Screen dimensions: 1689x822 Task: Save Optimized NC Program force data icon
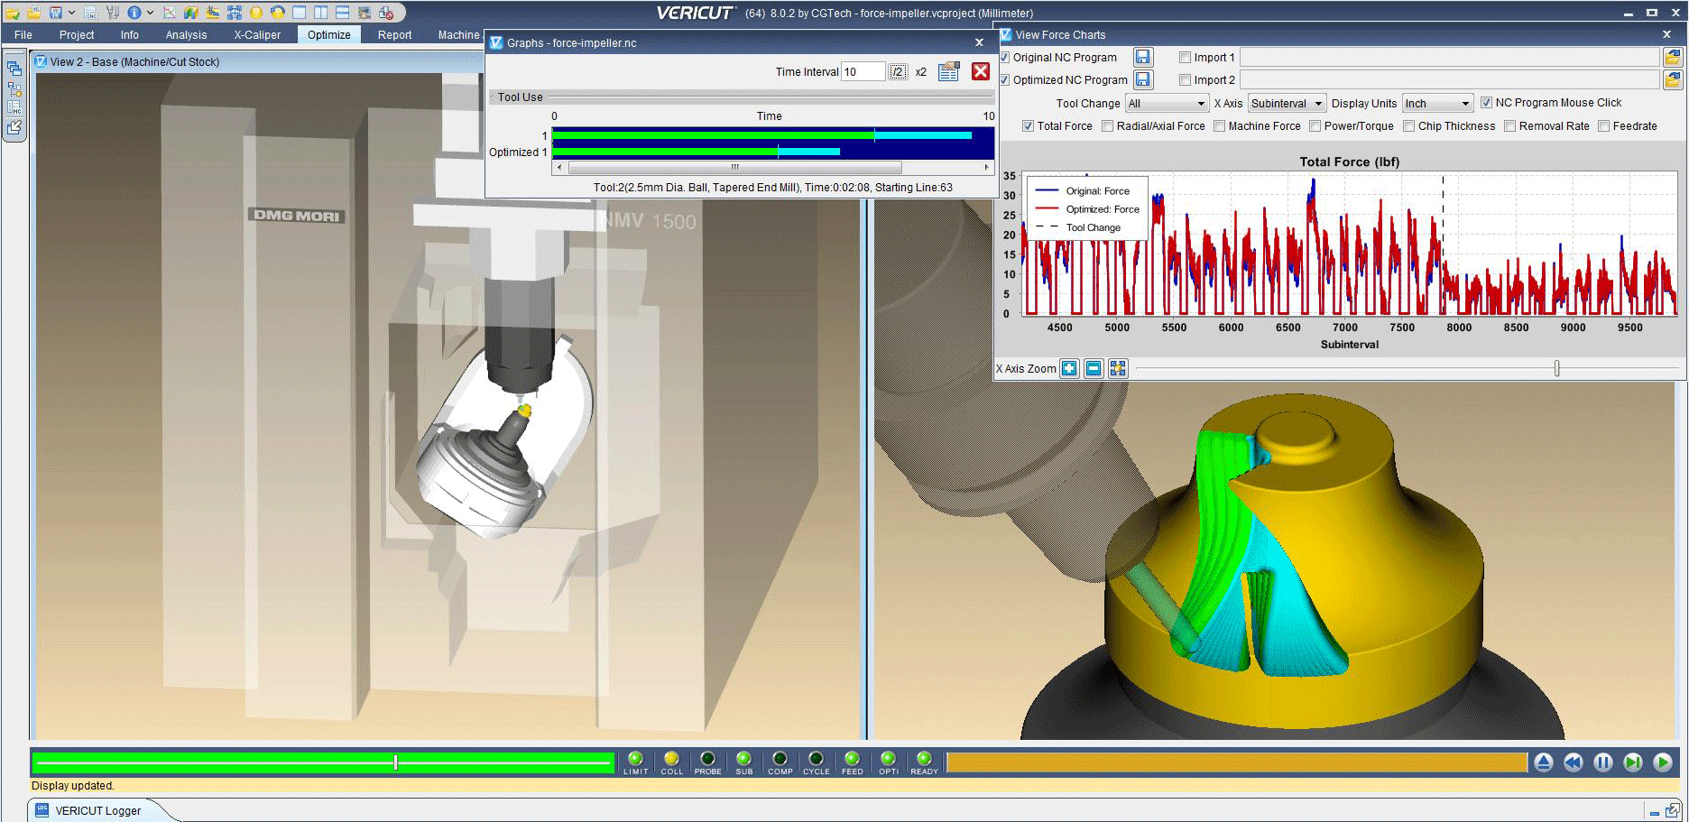coord(1142,79)
